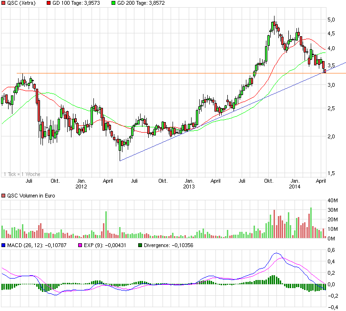Viewport: 346px width, 311px height.
Task: Click the tall green volume bar near April 2012
Action: [x=106, y=225]
